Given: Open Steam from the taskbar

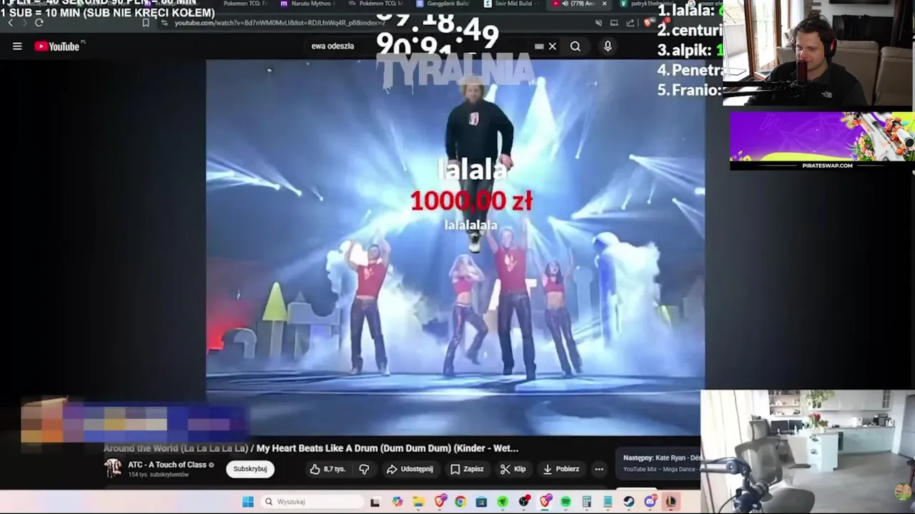Looking at the screenshot, I should tap(628, 502).
